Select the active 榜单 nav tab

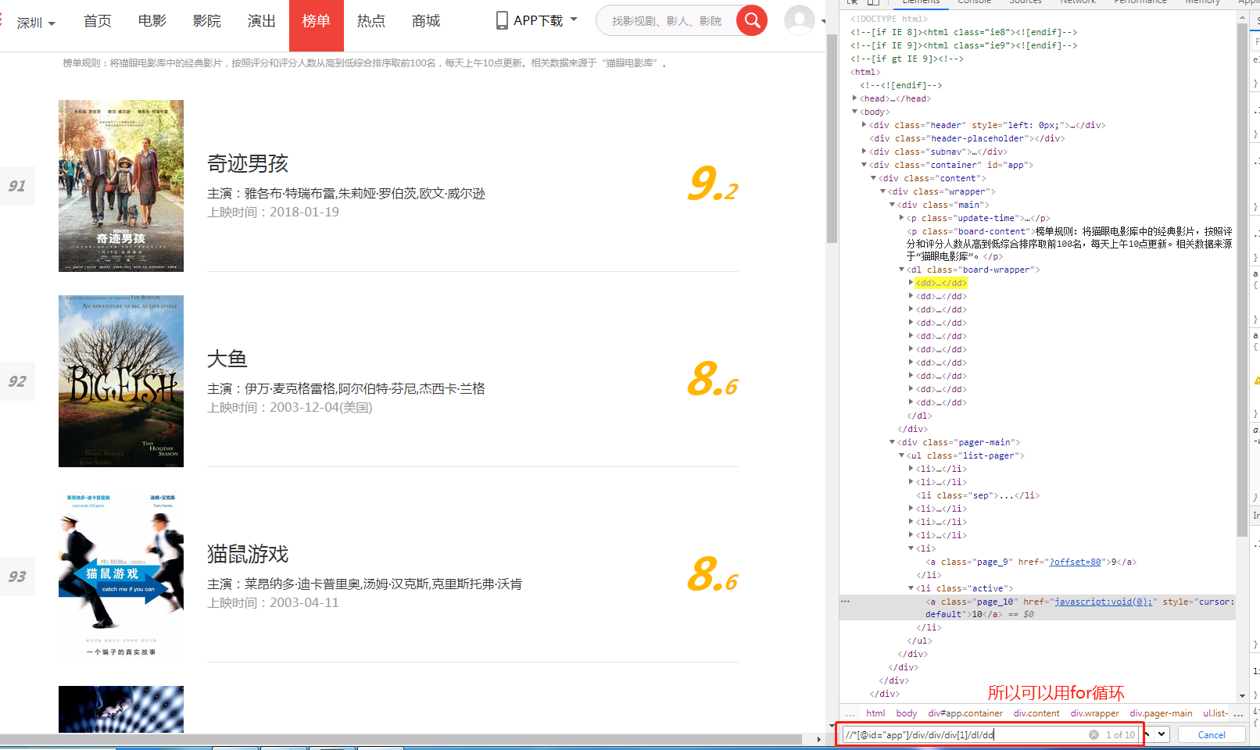click(x=317, y=25)
